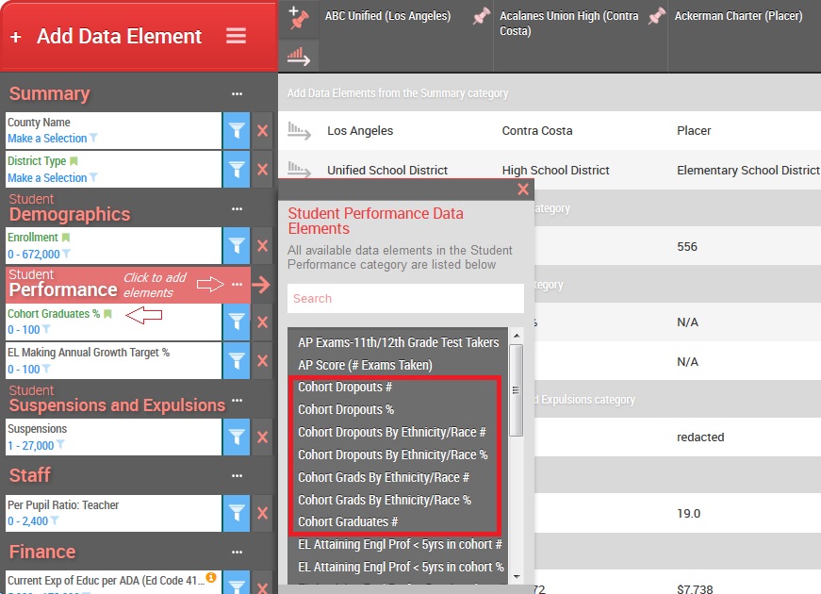Click Make a Selection under County Name
821x594 pixels.
47,139
